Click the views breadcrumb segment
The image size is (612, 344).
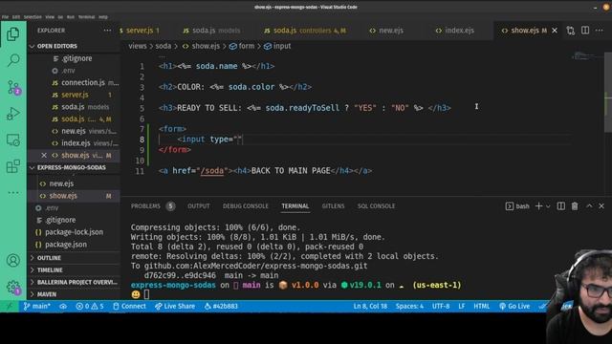pyautogui.click(x=138, y=46)
